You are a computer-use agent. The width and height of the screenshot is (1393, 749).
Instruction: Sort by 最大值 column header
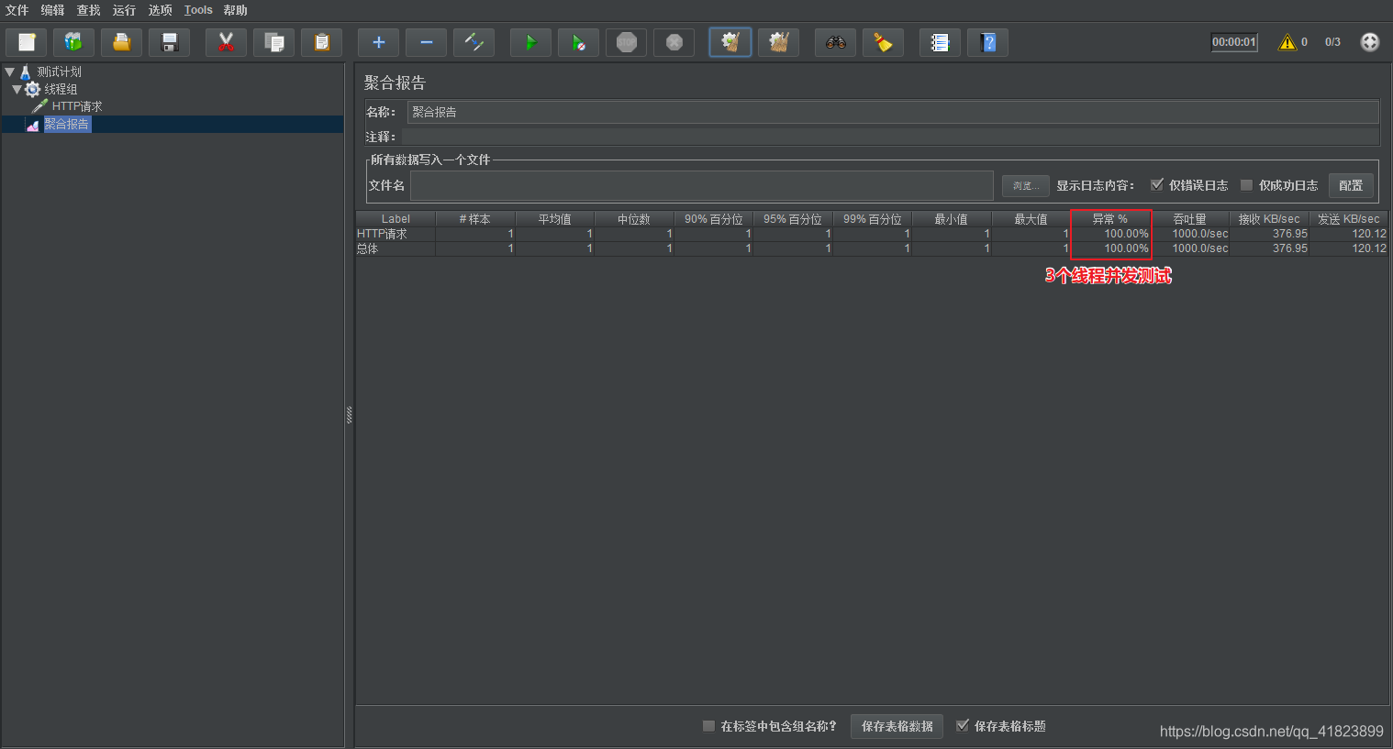[1031, 219]
